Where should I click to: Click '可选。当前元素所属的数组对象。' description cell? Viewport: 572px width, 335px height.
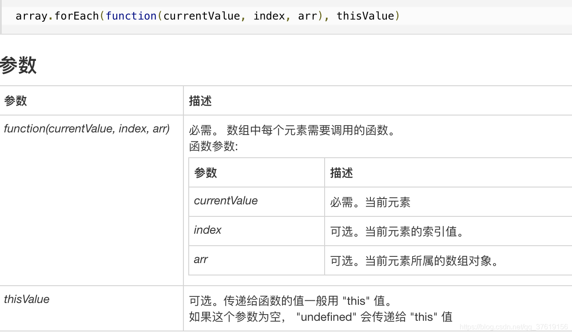(449, 260)
